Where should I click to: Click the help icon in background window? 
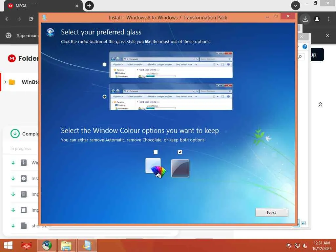pyautogui.click(x=305, y=47)
